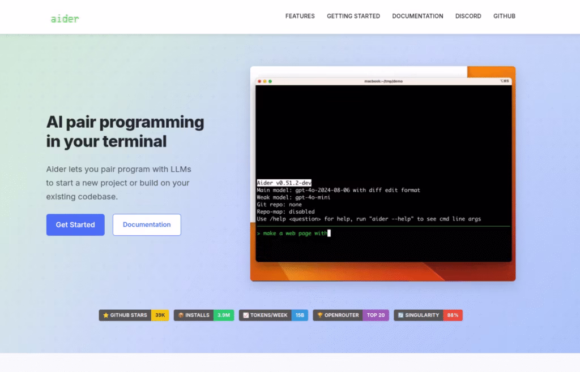Click the package icon on INSTALLS badge

(181, 315)
